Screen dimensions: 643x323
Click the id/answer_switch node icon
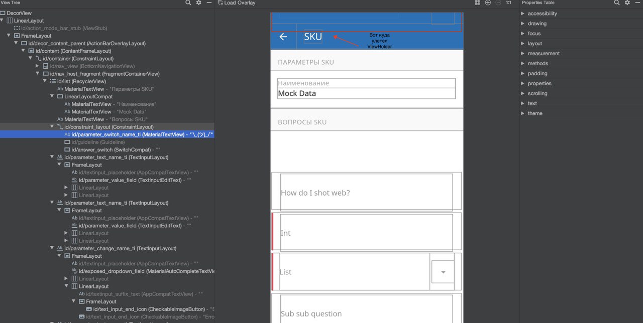coord(67,149)
